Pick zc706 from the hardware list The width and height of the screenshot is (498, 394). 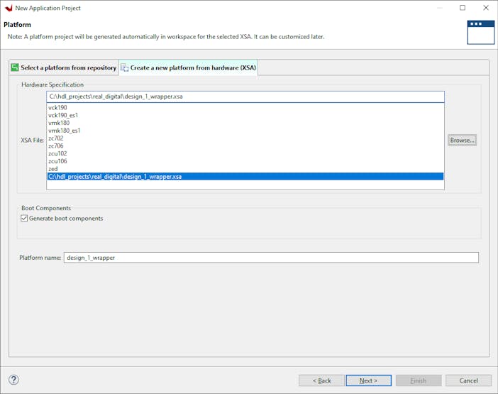coord(245,146)
